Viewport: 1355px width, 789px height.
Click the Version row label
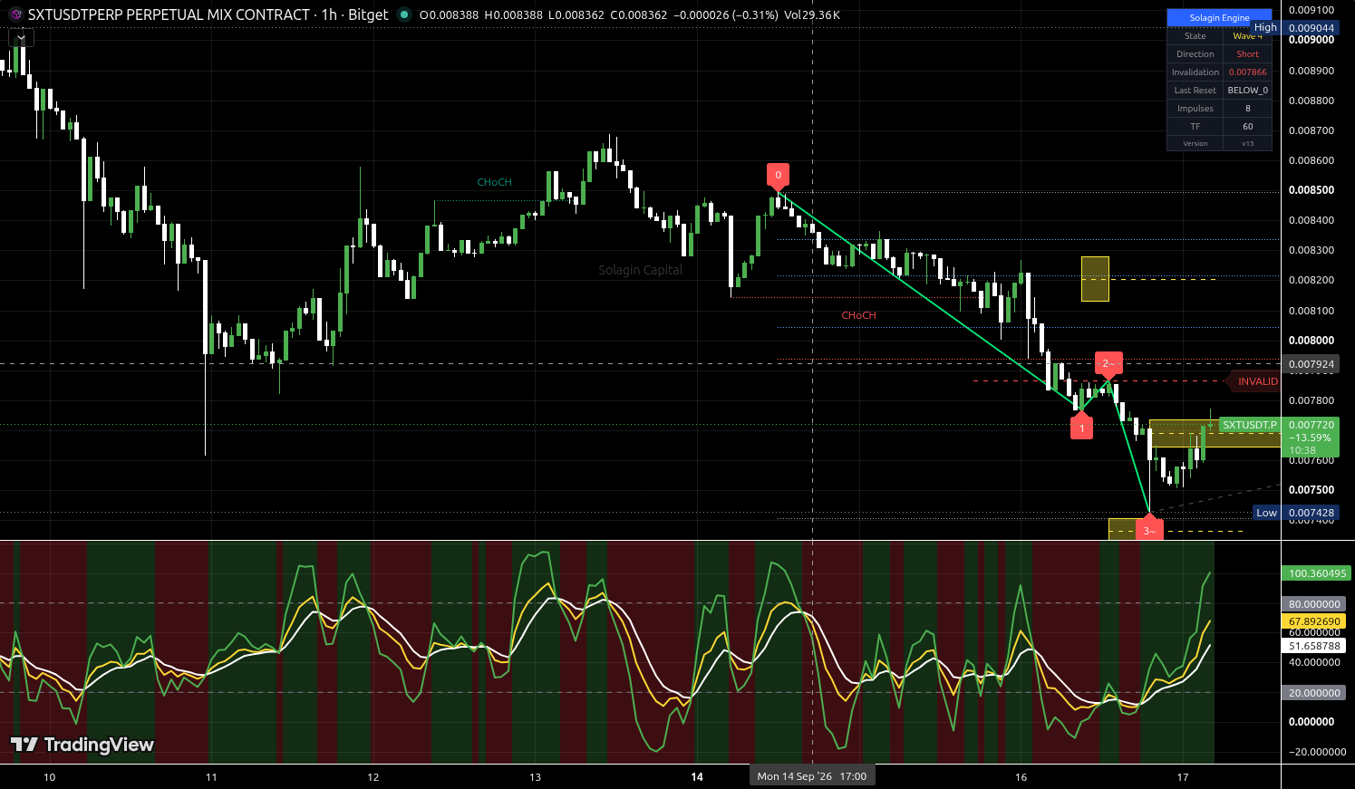tap(1195, 143)
